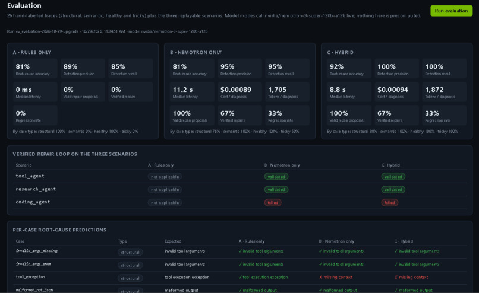
Task: Click Nemotron Only 67% Verified repairs card
Action: tap(240, 115)
